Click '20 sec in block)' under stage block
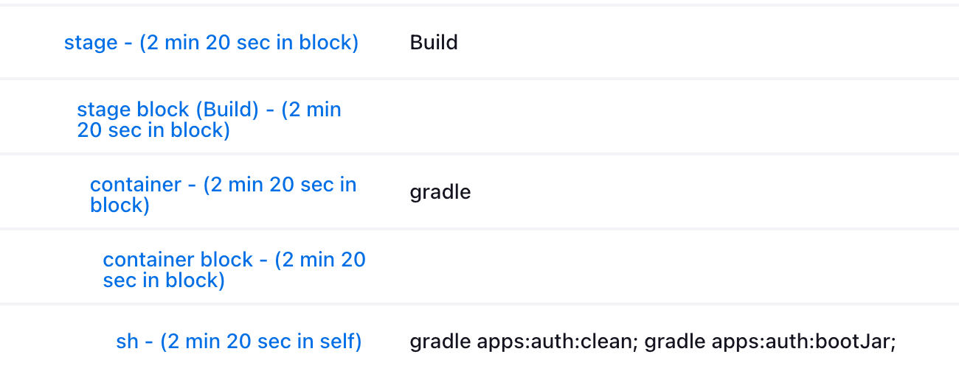959x371 pixels. point(153,131)
